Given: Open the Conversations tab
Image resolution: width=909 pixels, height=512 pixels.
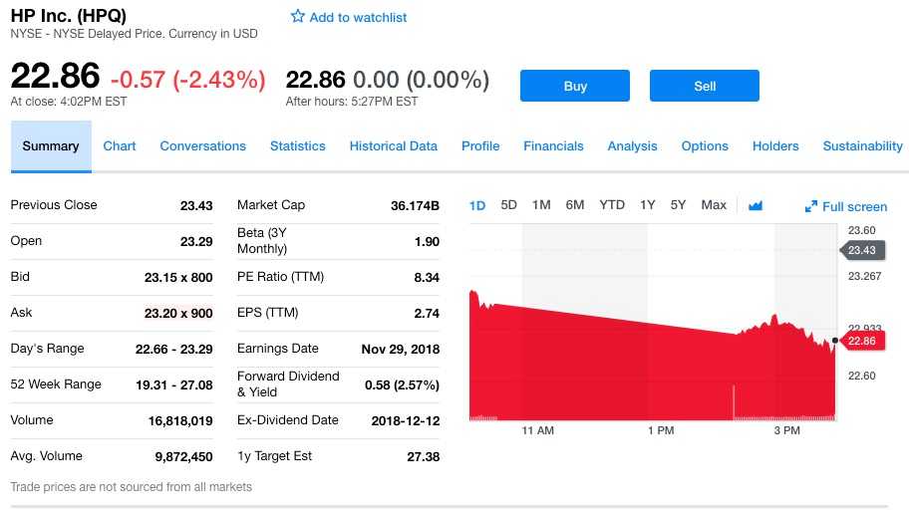Looking at the screenshot, I should coord(203,146).
